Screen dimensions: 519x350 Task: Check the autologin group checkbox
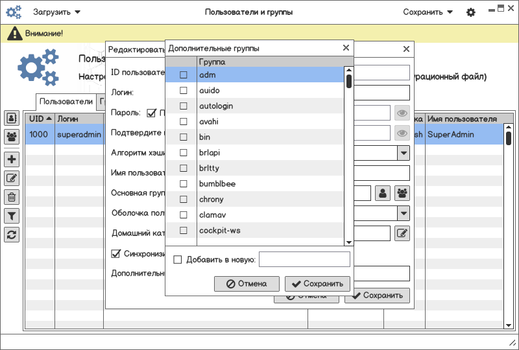(x=184, y=106)
